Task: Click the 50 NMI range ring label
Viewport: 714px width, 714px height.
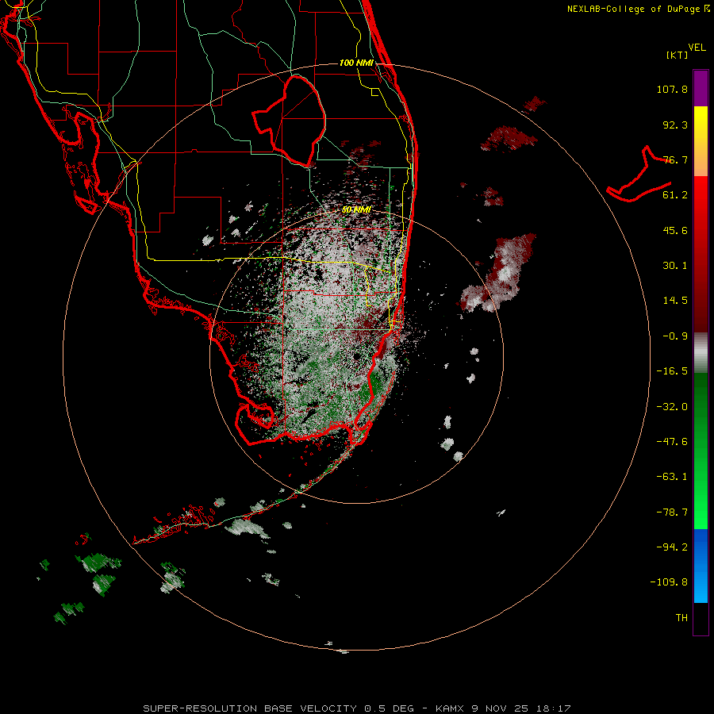Action: [356, 209]
